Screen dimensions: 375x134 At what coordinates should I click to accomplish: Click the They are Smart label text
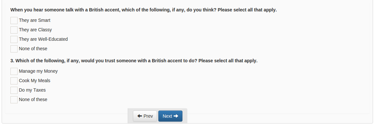tap(35, 21)
